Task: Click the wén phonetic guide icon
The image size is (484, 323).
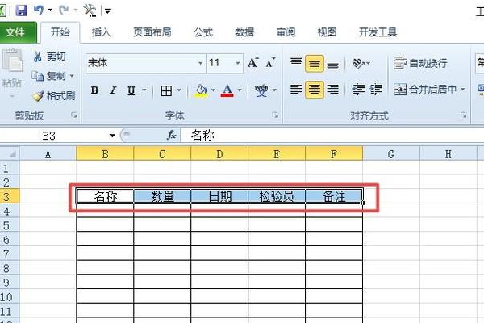Action: 261,90
